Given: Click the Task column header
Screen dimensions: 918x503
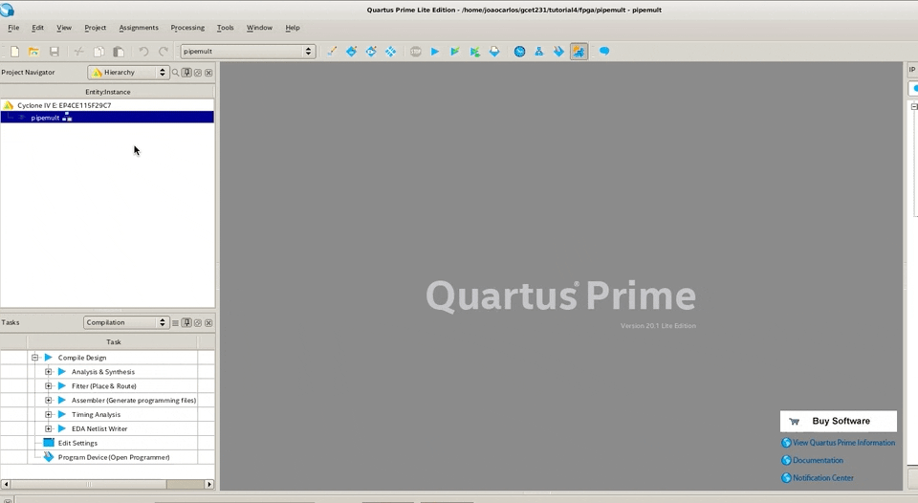Looking at the screenshot, I should (x=113, y=342).
